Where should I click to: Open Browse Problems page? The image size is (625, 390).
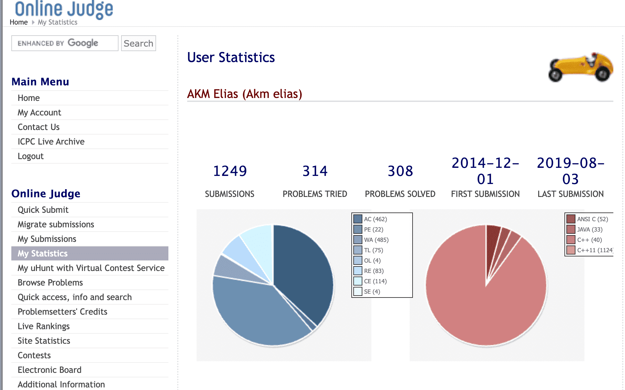(x=50, y=283)
